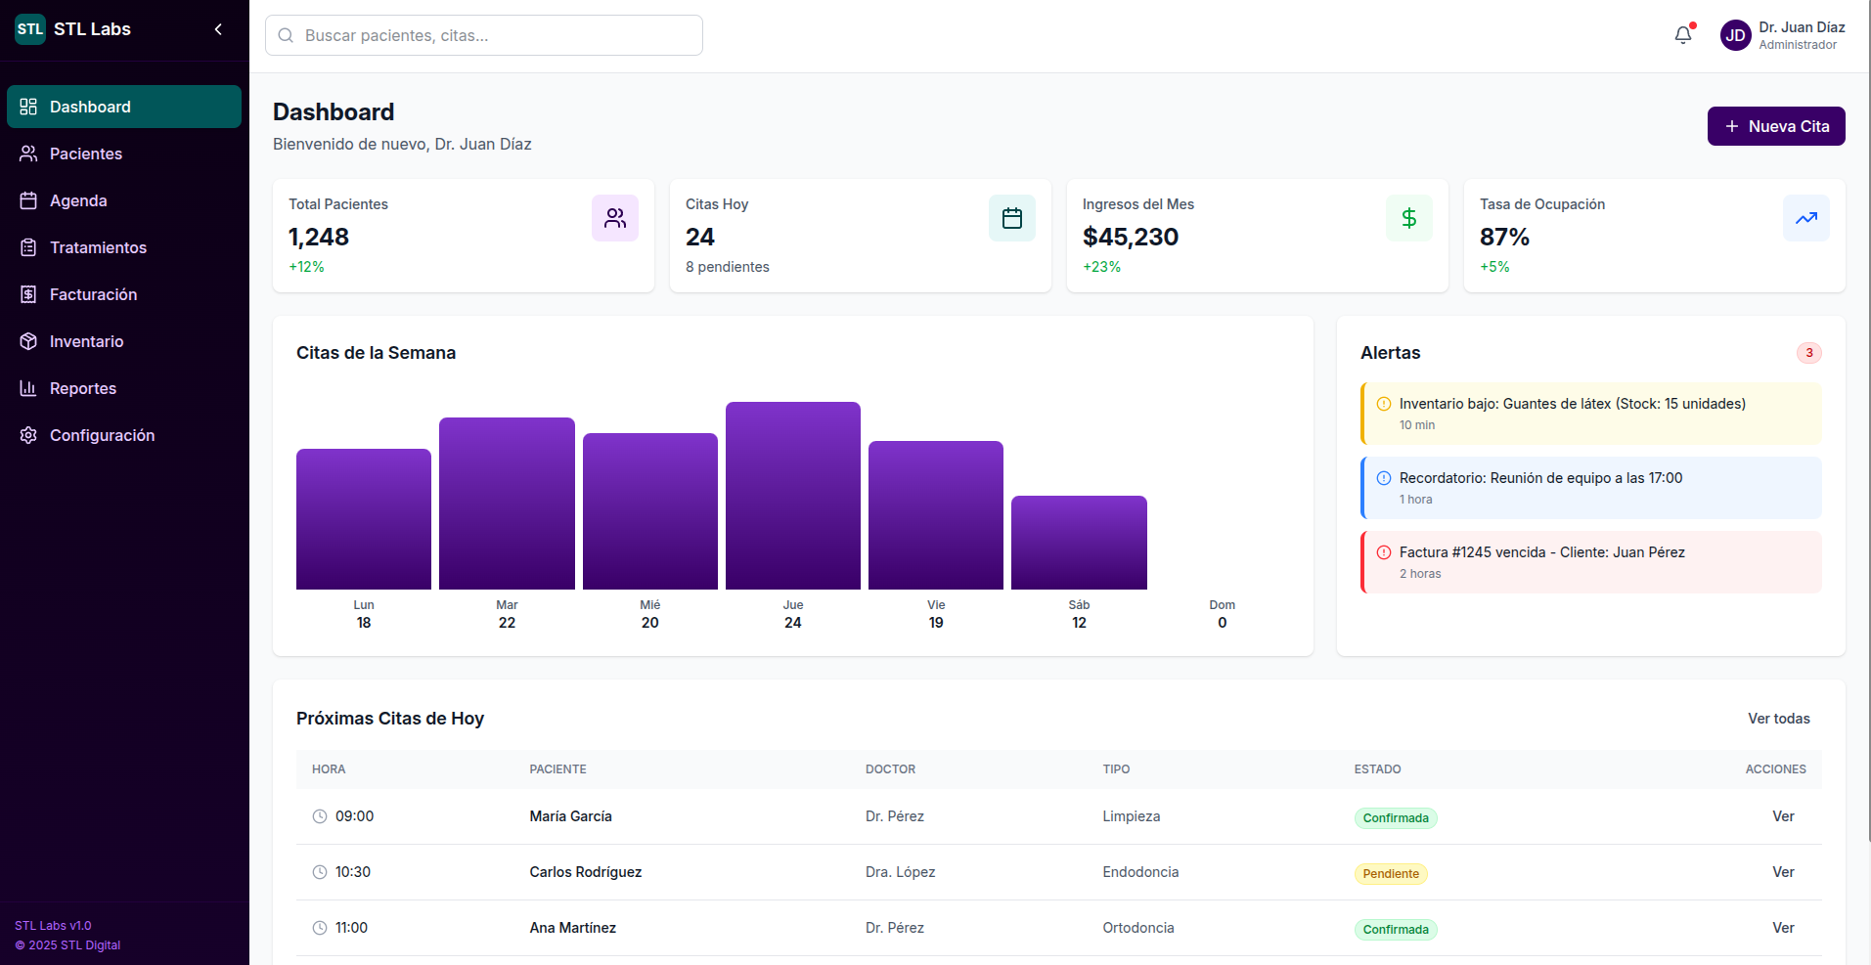The image size is (1871, 965).
Task: Click the STL Labs logo badge
Action: pyautogui.click(x=30, y=29)
